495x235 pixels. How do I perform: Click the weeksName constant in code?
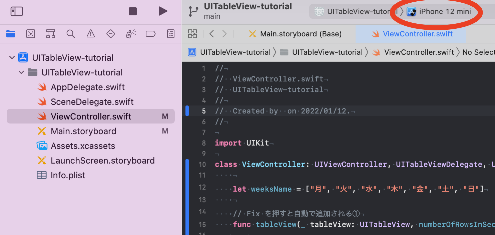(271, 189)
